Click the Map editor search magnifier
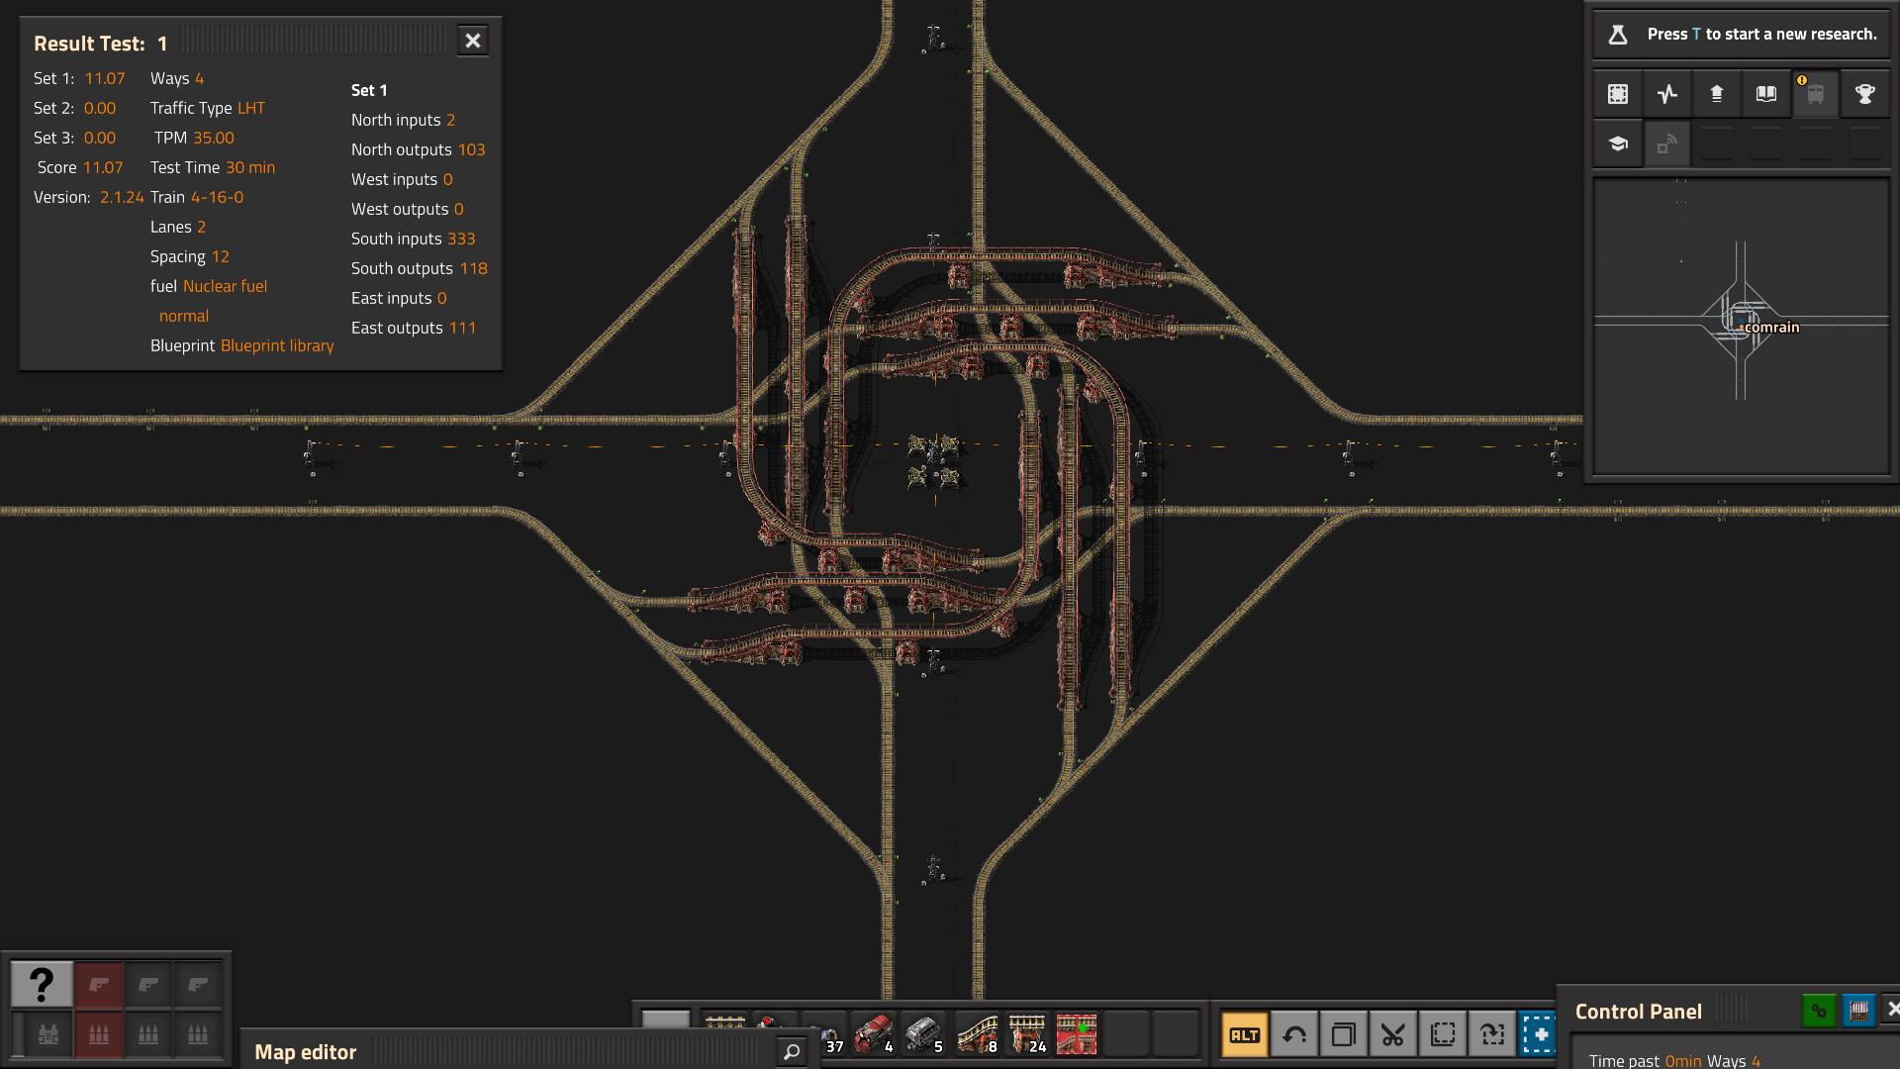This screenshot has height=1069, width=1900. pos(792,1051)
